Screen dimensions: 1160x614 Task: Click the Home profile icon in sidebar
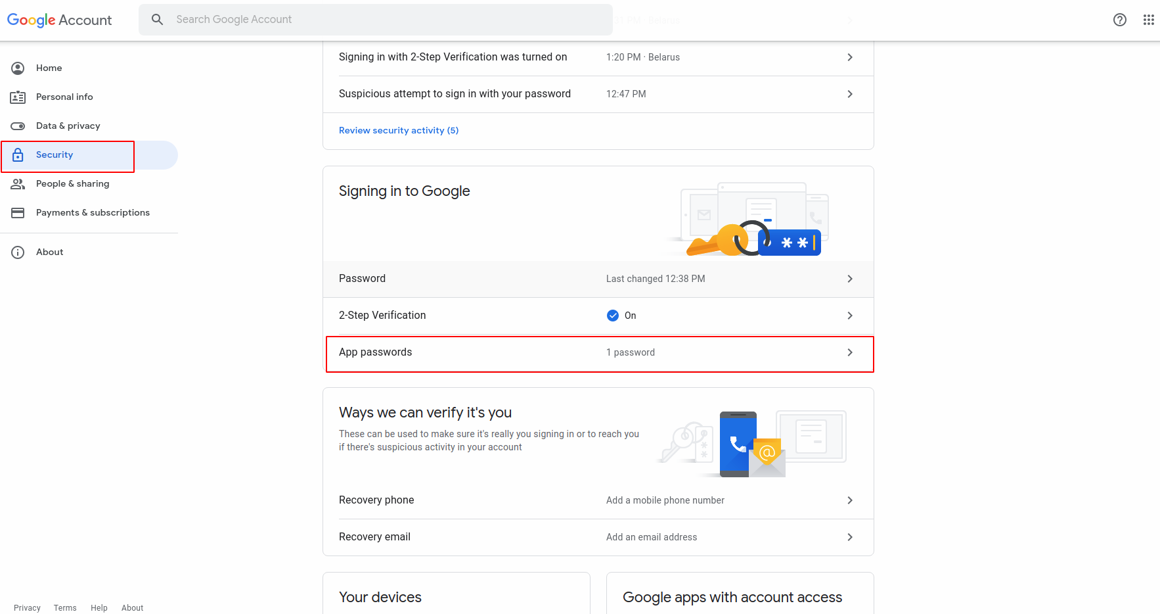(x=18, y=68)
